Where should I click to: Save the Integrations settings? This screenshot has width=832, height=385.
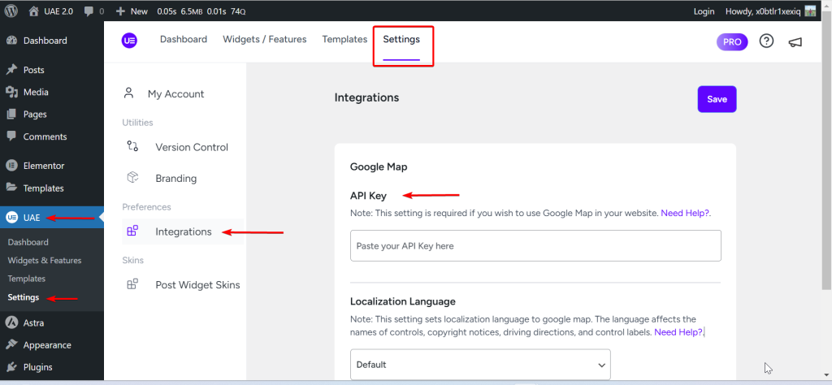(717, 99)
